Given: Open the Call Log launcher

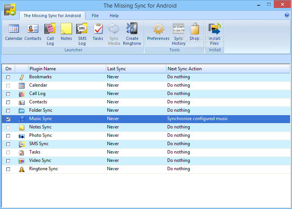Looking at the screenshot, I should (50, 30).
